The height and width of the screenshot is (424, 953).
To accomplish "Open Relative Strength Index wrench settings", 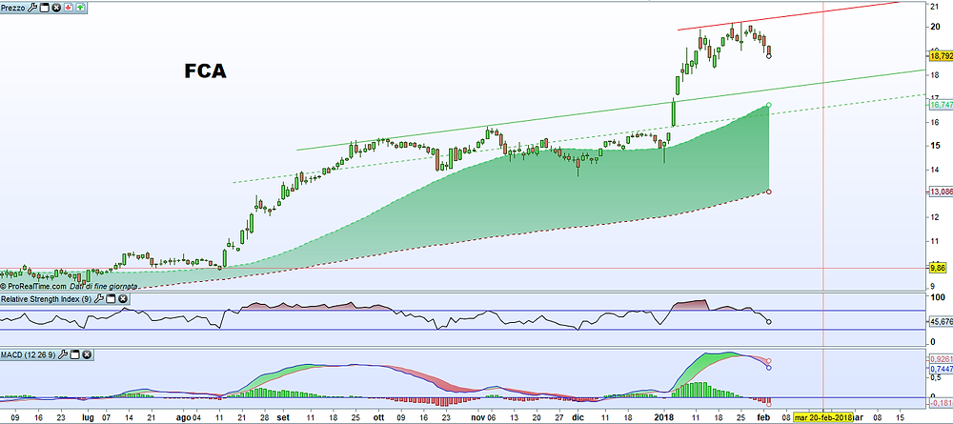I will [100, 299].
